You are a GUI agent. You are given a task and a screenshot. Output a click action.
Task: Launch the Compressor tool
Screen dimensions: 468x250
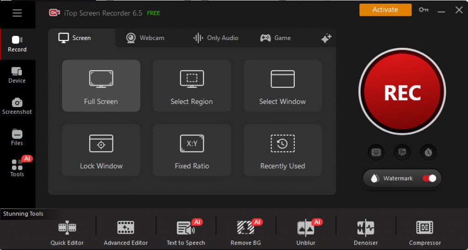pos(425,232)
